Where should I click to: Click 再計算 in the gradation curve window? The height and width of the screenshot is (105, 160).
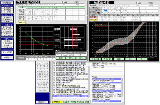(x=107, y=59)
